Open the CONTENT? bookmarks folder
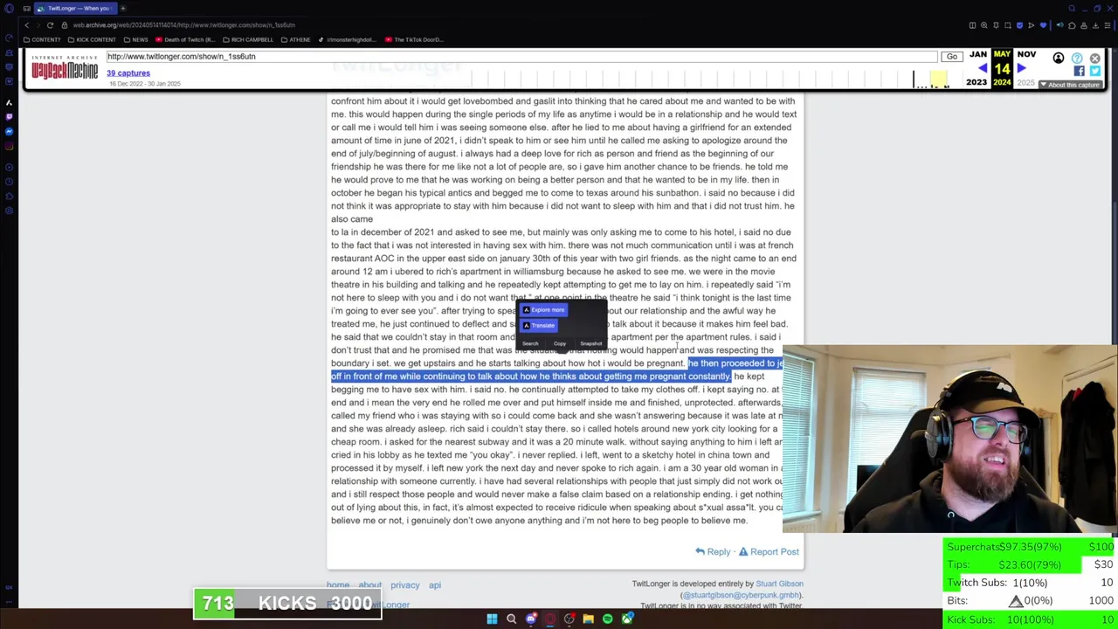Viewport: 1118px width, 629px height. (x=42, y=39)
